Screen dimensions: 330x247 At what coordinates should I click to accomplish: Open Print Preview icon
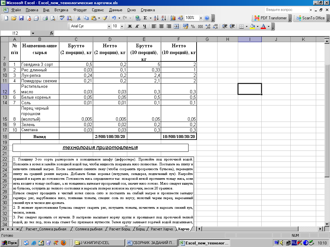[x=53, y=18]
